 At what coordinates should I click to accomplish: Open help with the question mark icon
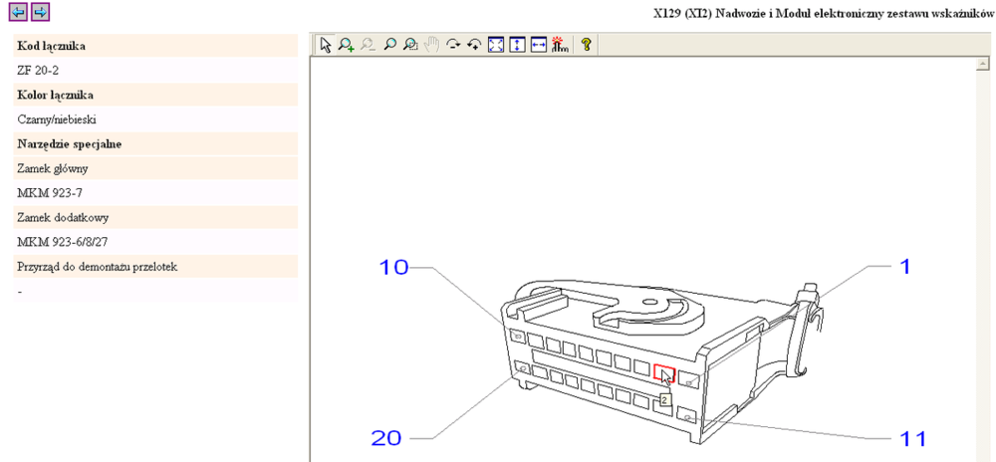click(587, 45)
